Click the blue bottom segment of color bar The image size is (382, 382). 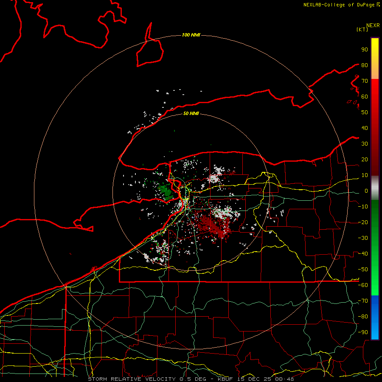pos(375,317)
